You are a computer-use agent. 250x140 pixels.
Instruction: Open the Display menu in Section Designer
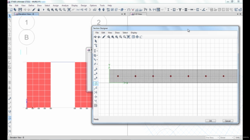point(134,33)
